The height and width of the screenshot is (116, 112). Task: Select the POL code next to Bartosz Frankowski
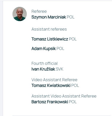click(73, 102)
